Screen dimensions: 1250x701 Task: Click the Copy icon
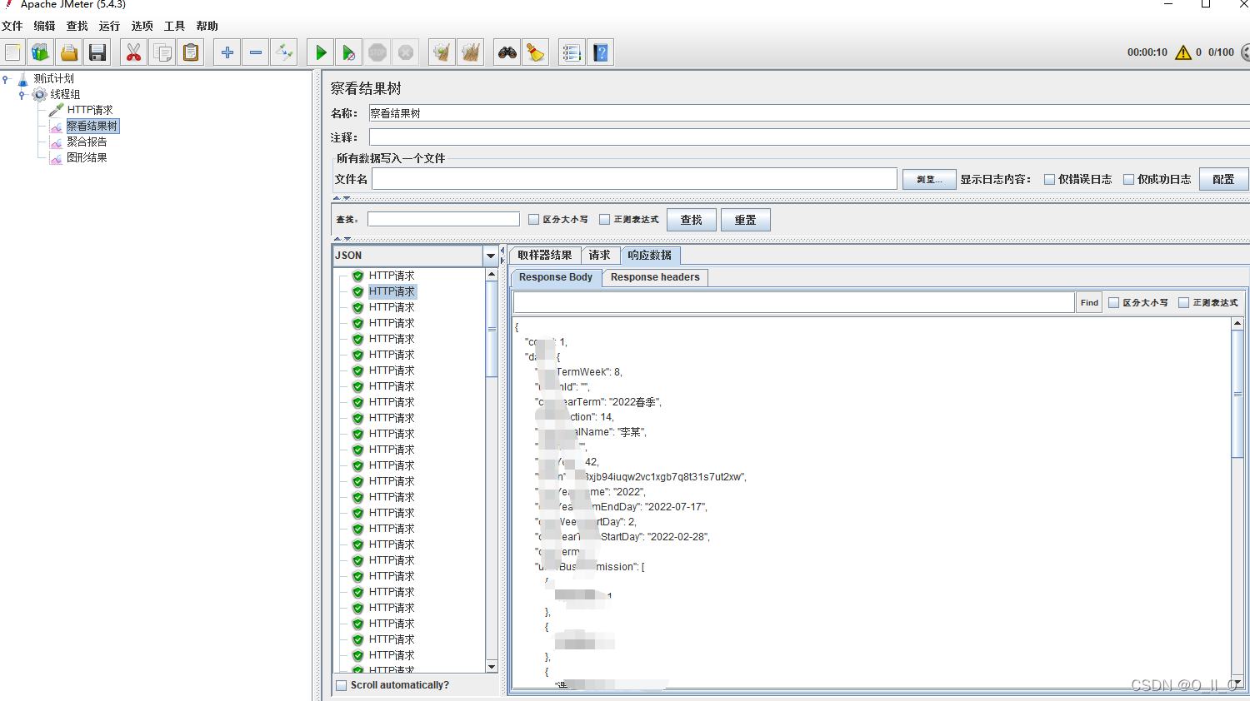click(162, 52)
